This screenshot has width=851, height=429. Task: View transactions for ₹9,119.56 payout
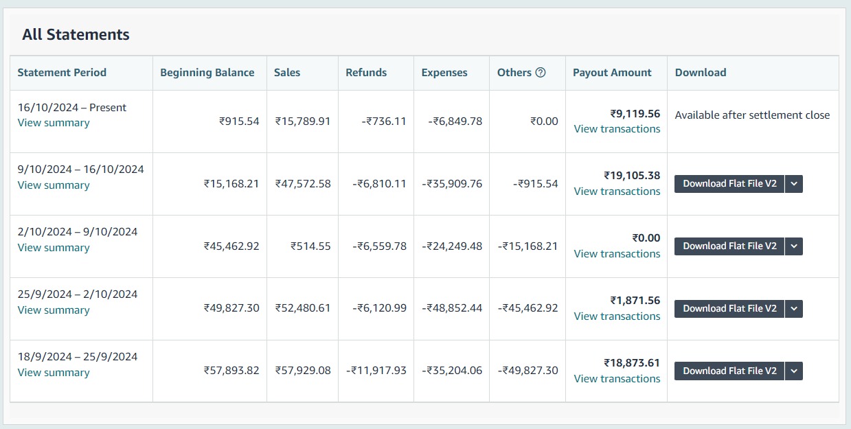[617, 129]
